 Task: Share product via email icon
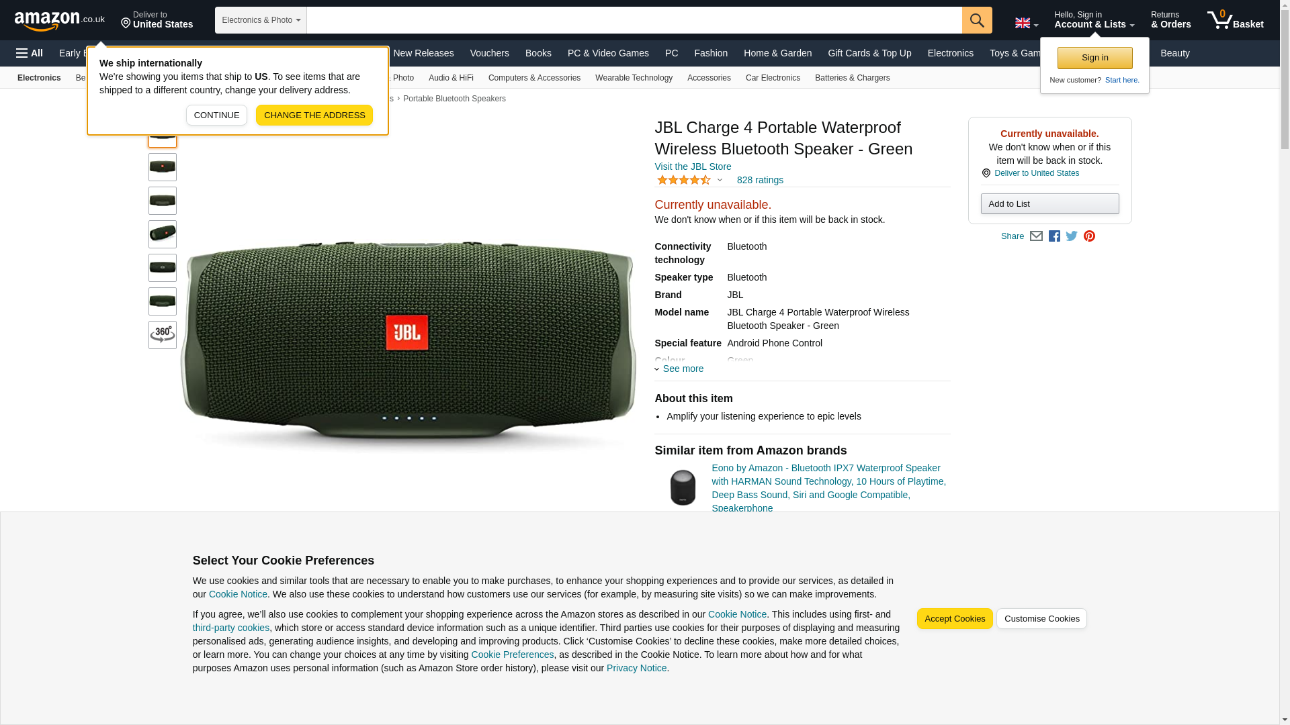[x=1036, y=236]
